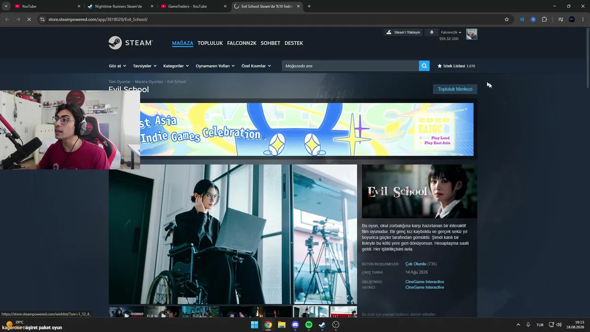The height and width of the screenshot is (332, 590).
Task: Open the DESTEK support menu
Action: point(294,43)
